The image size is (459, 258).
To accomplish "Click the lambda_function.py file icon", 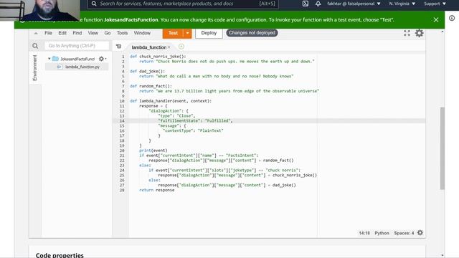I will [60, 67].
